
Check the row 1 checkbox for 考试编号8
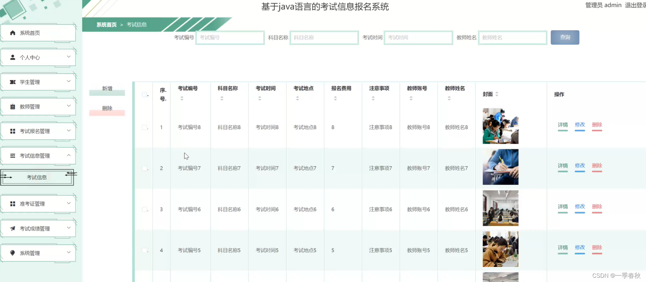tap(145, 127)
